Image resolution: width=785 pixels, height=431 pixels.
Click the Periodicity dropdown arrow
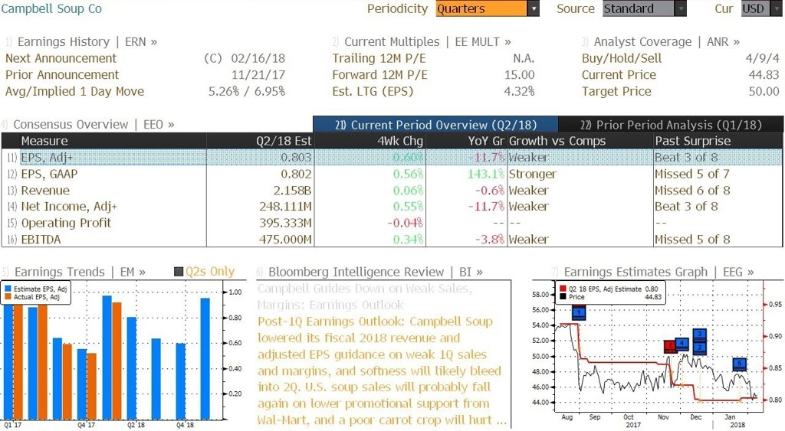click(x=534, y=8)
